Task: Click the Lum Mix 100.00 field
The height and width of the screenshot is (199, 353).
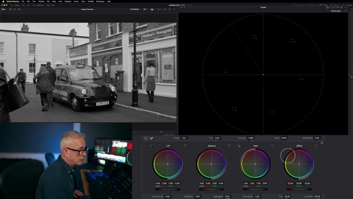Action: coord(317,197)
